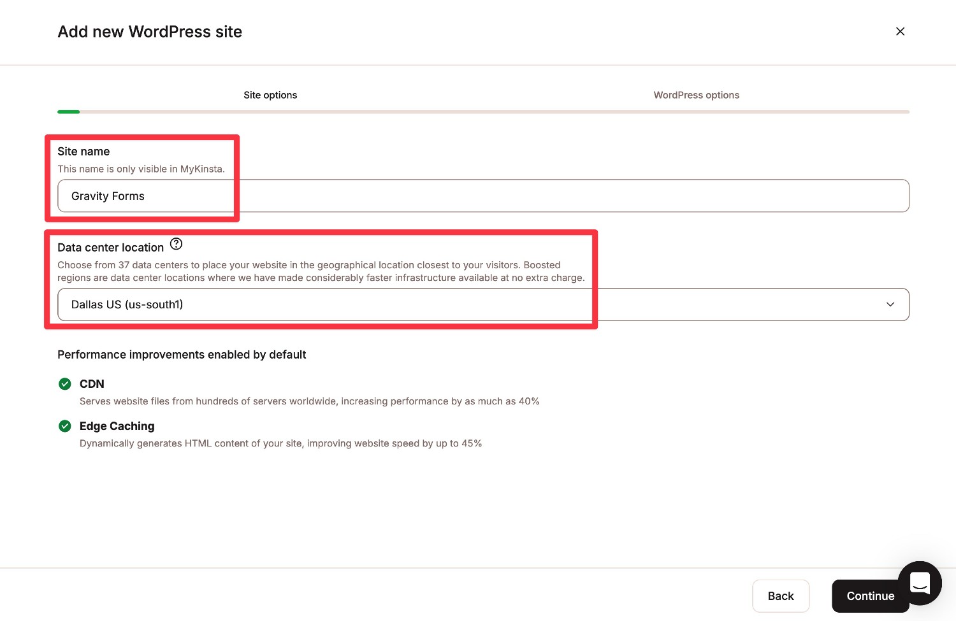956x621 pixels.
Task: Click the step progress bar
Action: (483, 112)
